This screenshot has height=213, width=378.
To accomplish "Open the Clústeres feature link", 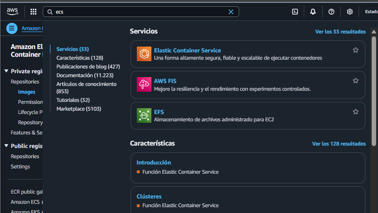I will tap(149, 197).
